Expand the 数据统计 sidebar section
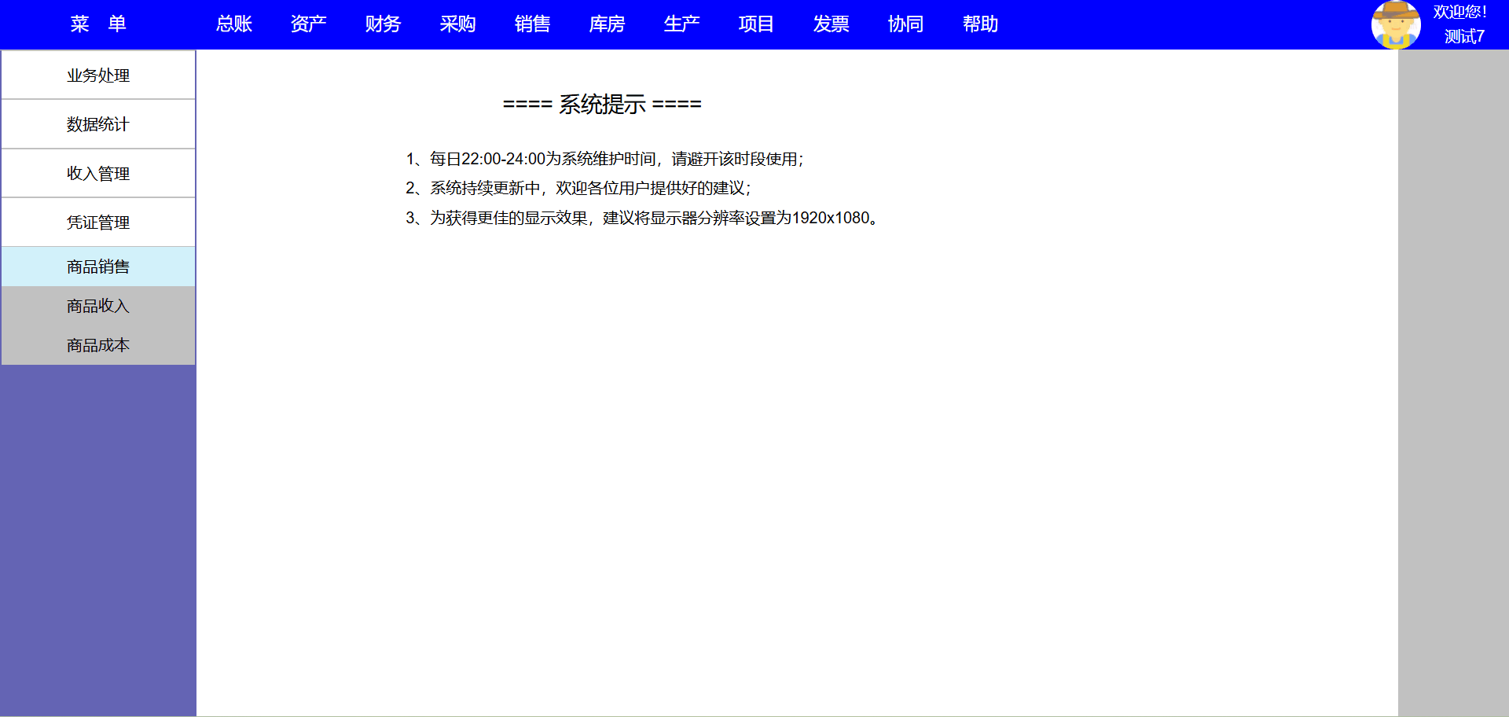Screen dimensions: 1509x717 coord(98,124)
